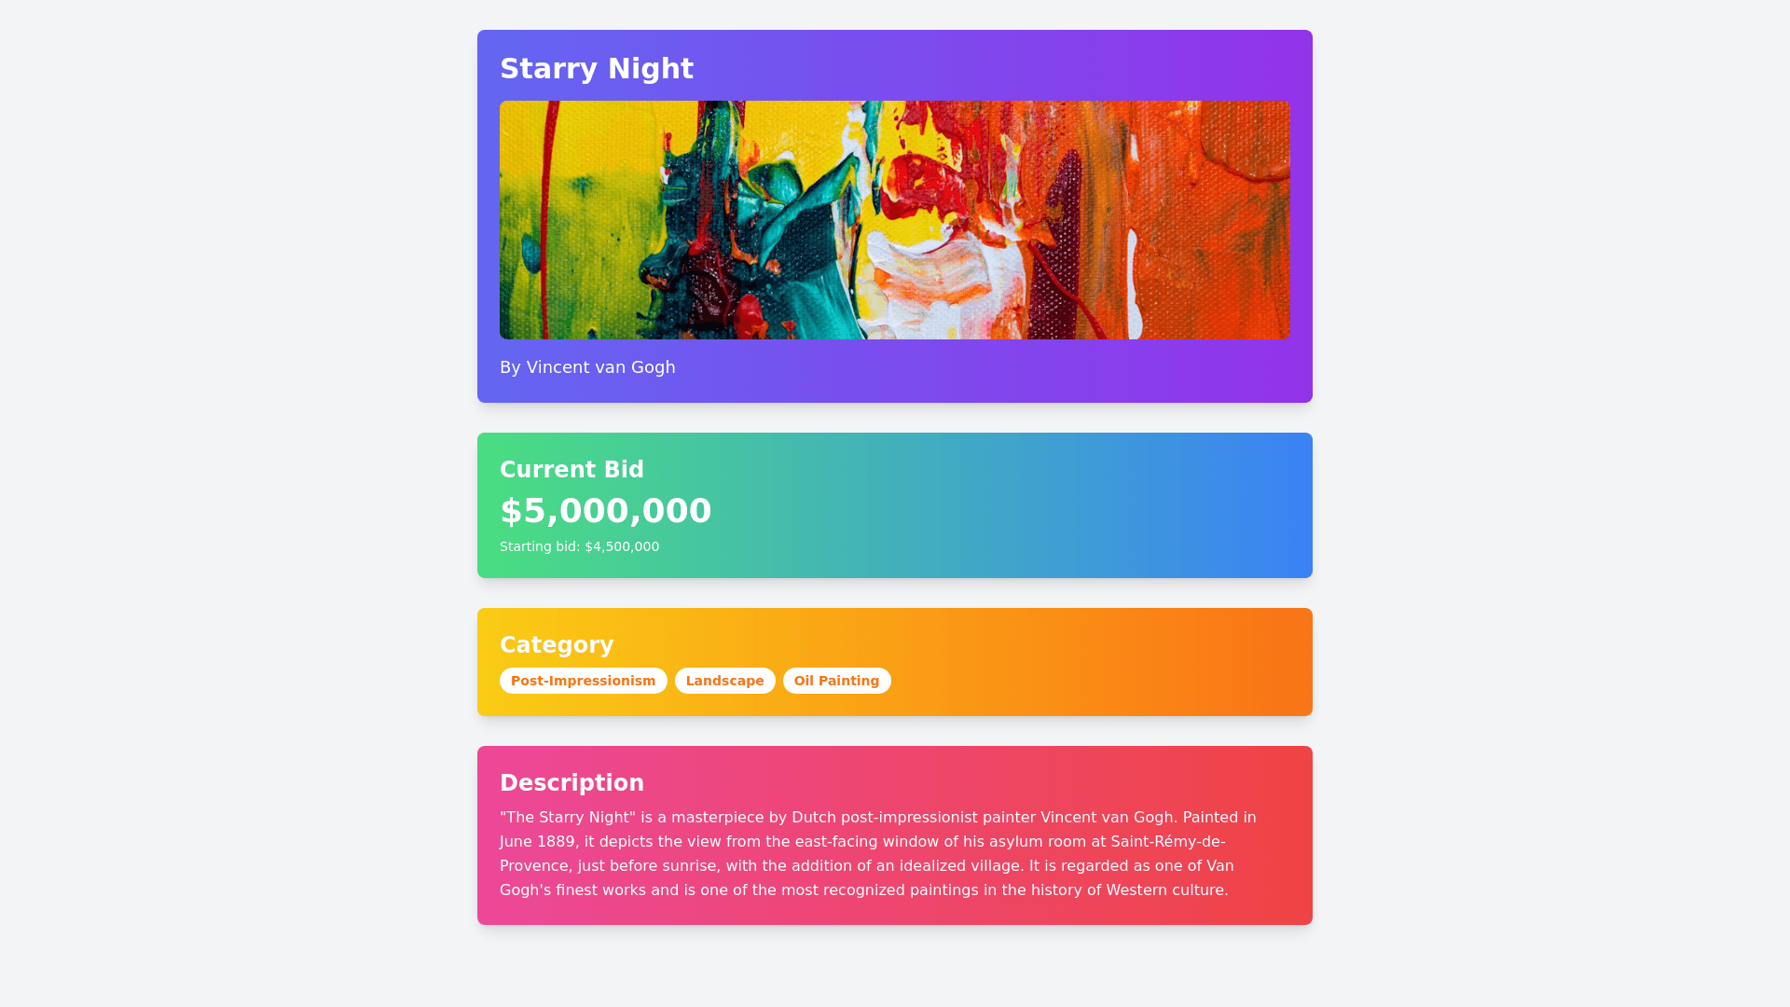Click 'June 1889' in the description
Viewport: 1790px width, 1007px height.
tap(537, 842)
